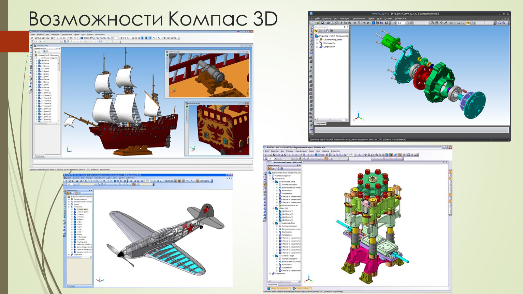
Task: Open Файл menu in the airplane window
Action: tap(69, 178)
